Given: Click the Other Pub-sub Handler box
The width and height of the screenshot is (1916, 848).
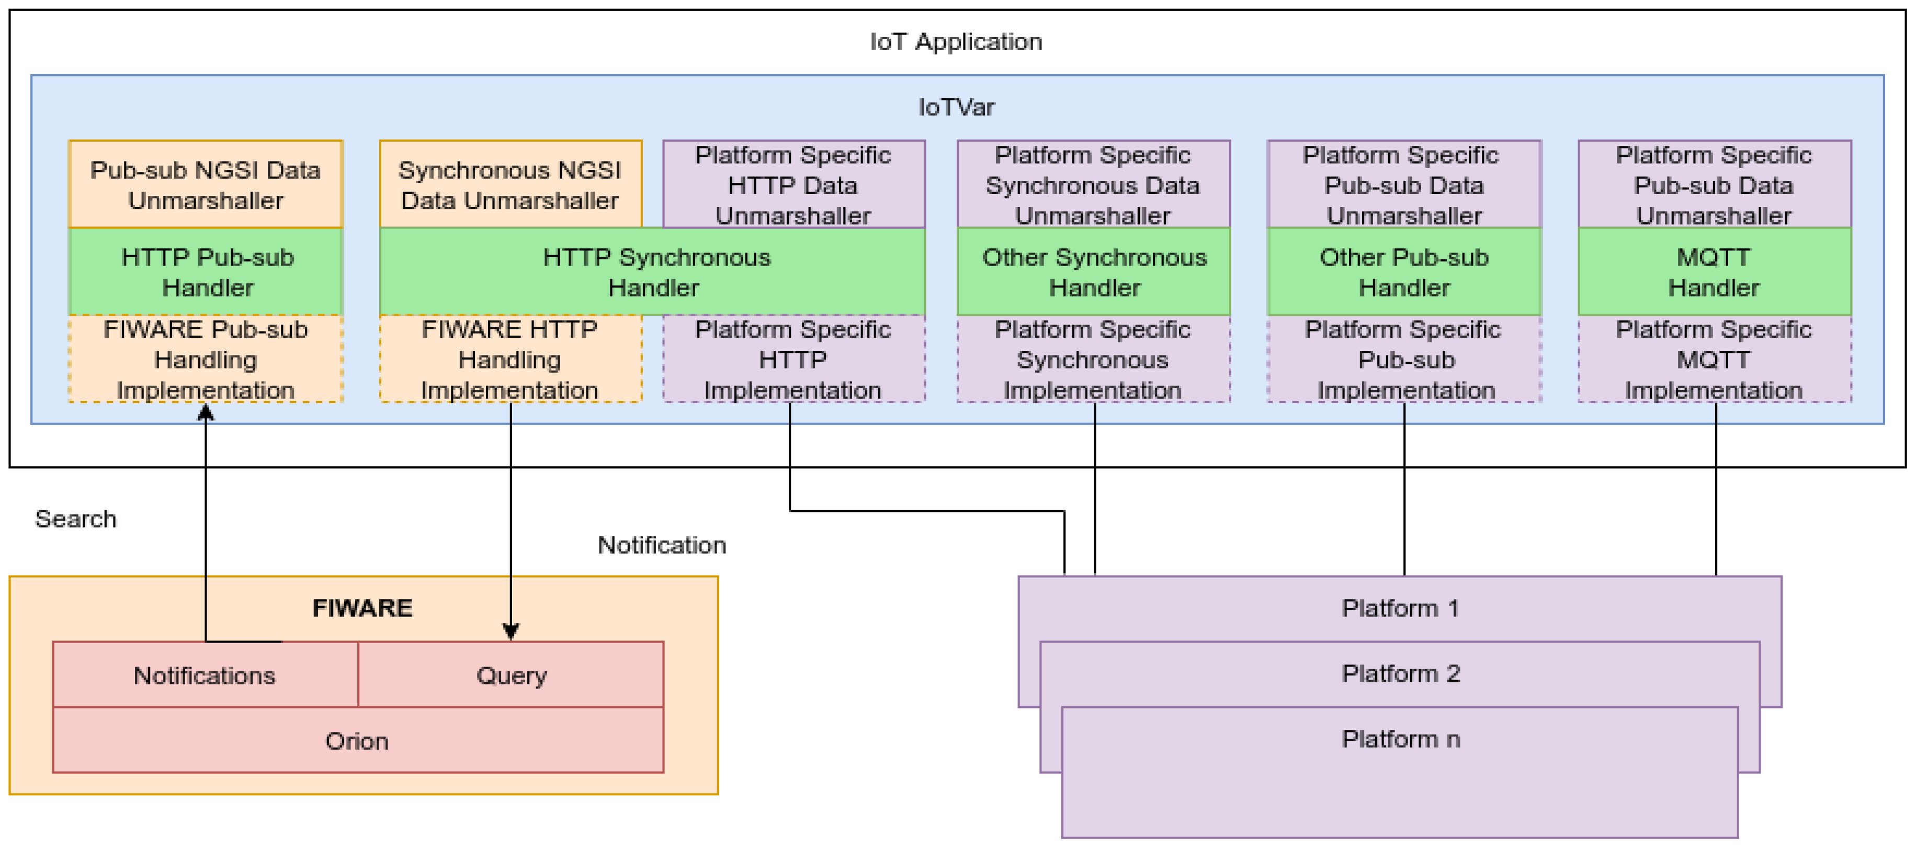Looking at the screenshot, I should click(x=1403, y=272).
